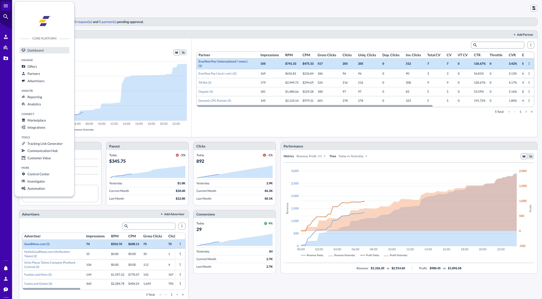Switch top revenue chart to bar view
Viewport: 542px width, 299px height.
[x=184, y=52]
